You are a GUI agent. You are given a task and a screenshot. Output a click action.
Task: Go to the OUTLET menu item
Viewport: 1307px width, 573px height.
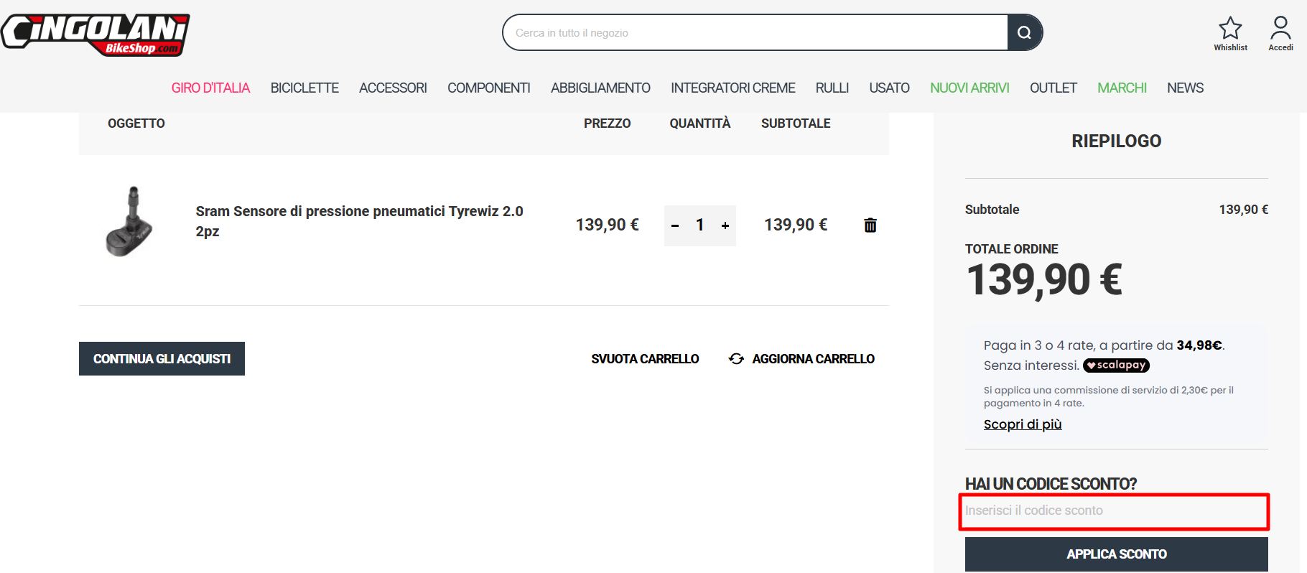pos(1053,88)
